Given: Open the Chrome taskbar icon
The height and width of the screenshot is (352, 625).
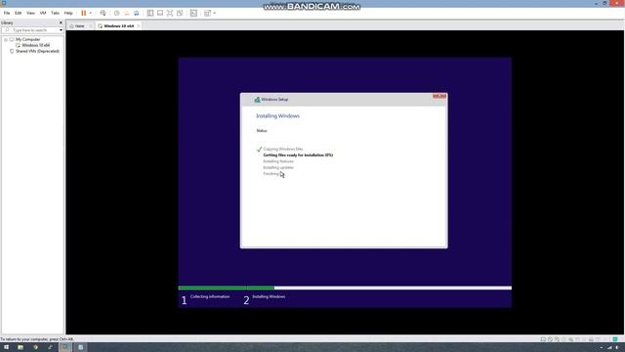Looking at the screenshot, I should click(x=35, y=347).
